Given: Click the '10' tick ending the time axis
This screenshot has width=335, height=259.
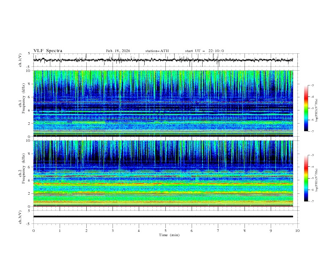Looking at the screenshot, I should [297, 231].
